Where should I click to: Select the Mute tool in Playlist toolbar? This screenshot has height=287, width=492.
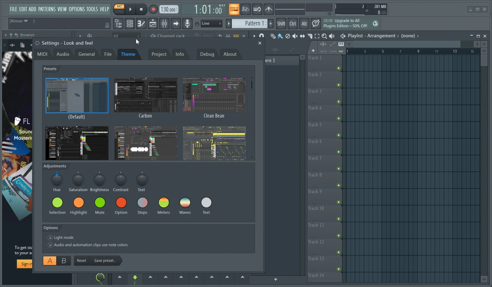point(295,36)
